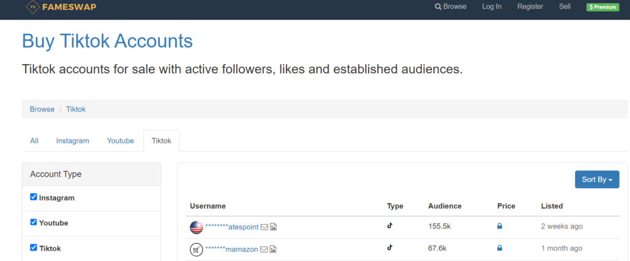630x261 pixels.
Task: Go to the Register page
Action: pos(530,7)
